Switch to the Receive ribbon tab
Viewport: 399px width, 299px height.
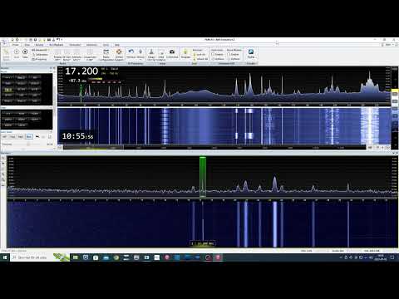39,45
